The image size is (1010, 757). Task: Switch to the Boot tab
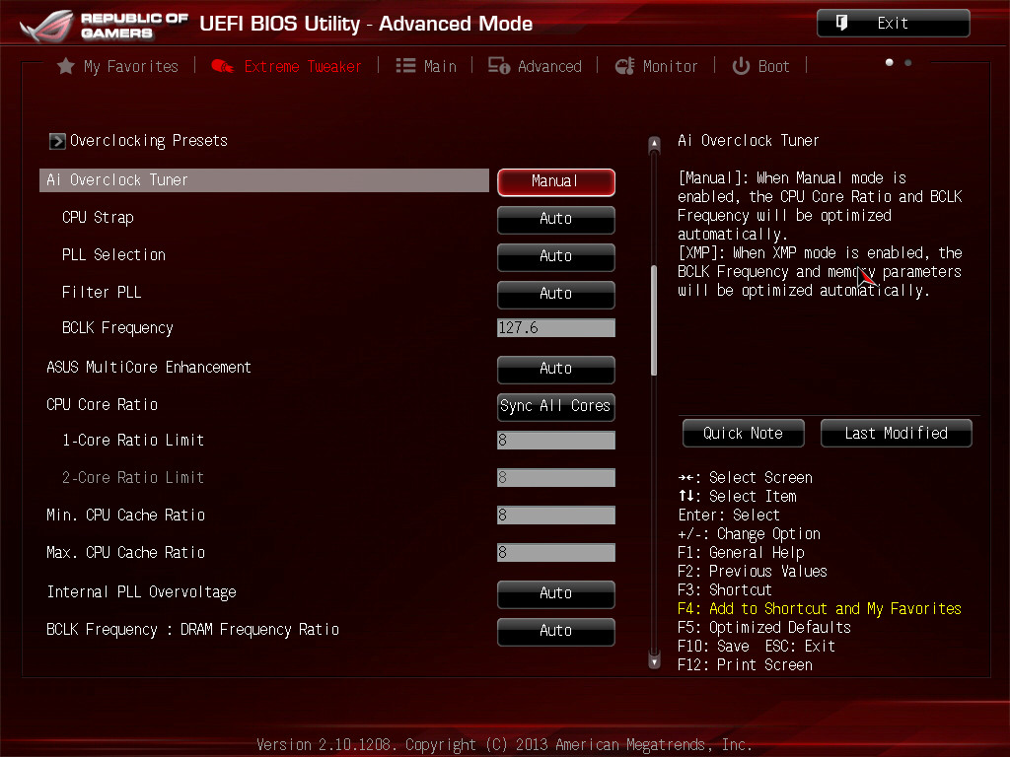tap(773, 66)
